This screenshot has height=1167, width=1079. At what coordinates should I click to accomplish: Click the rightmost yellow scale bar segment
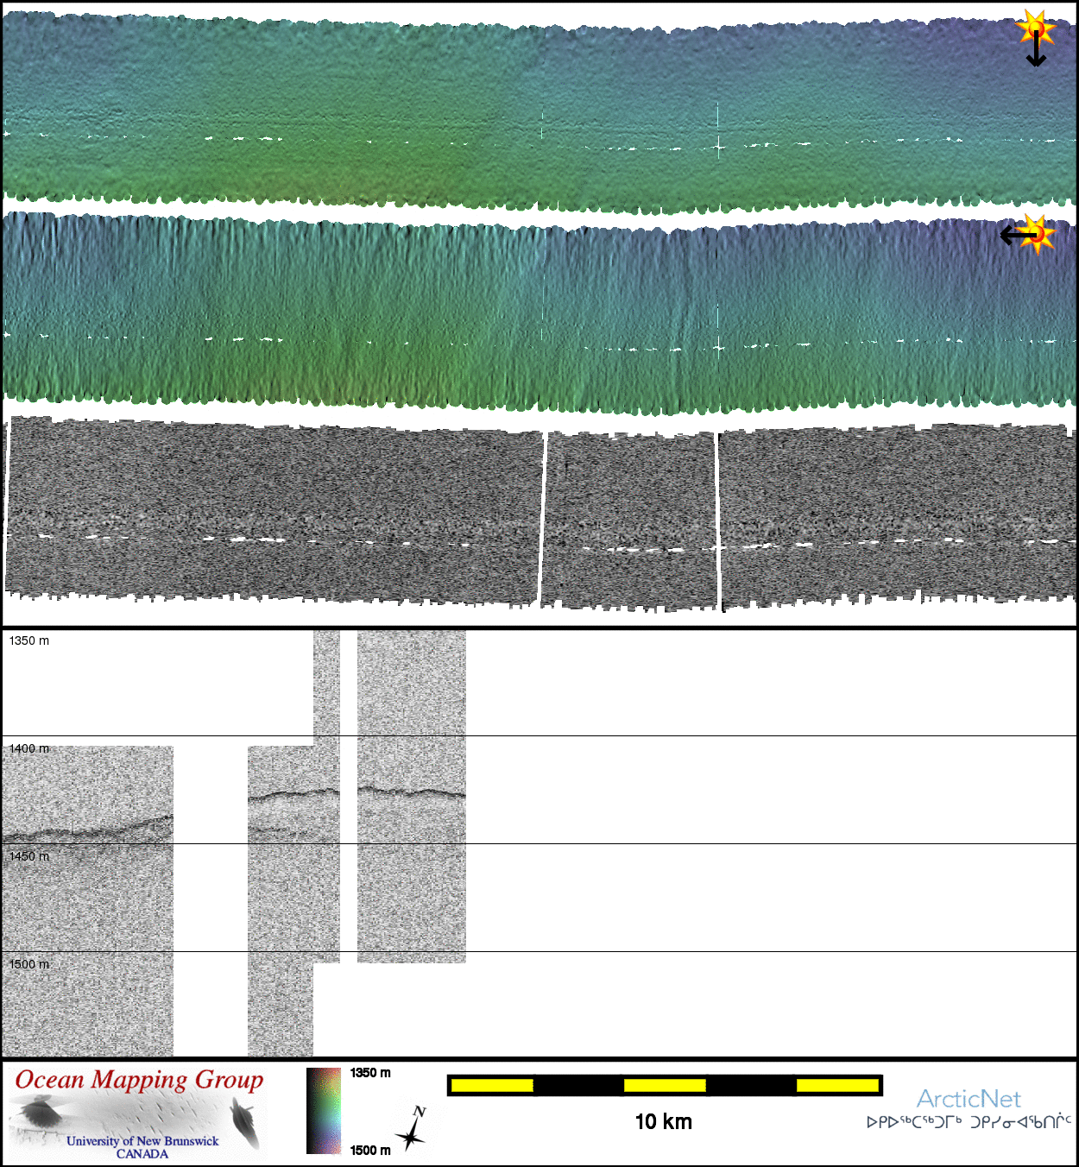(x=836, y=1085)
